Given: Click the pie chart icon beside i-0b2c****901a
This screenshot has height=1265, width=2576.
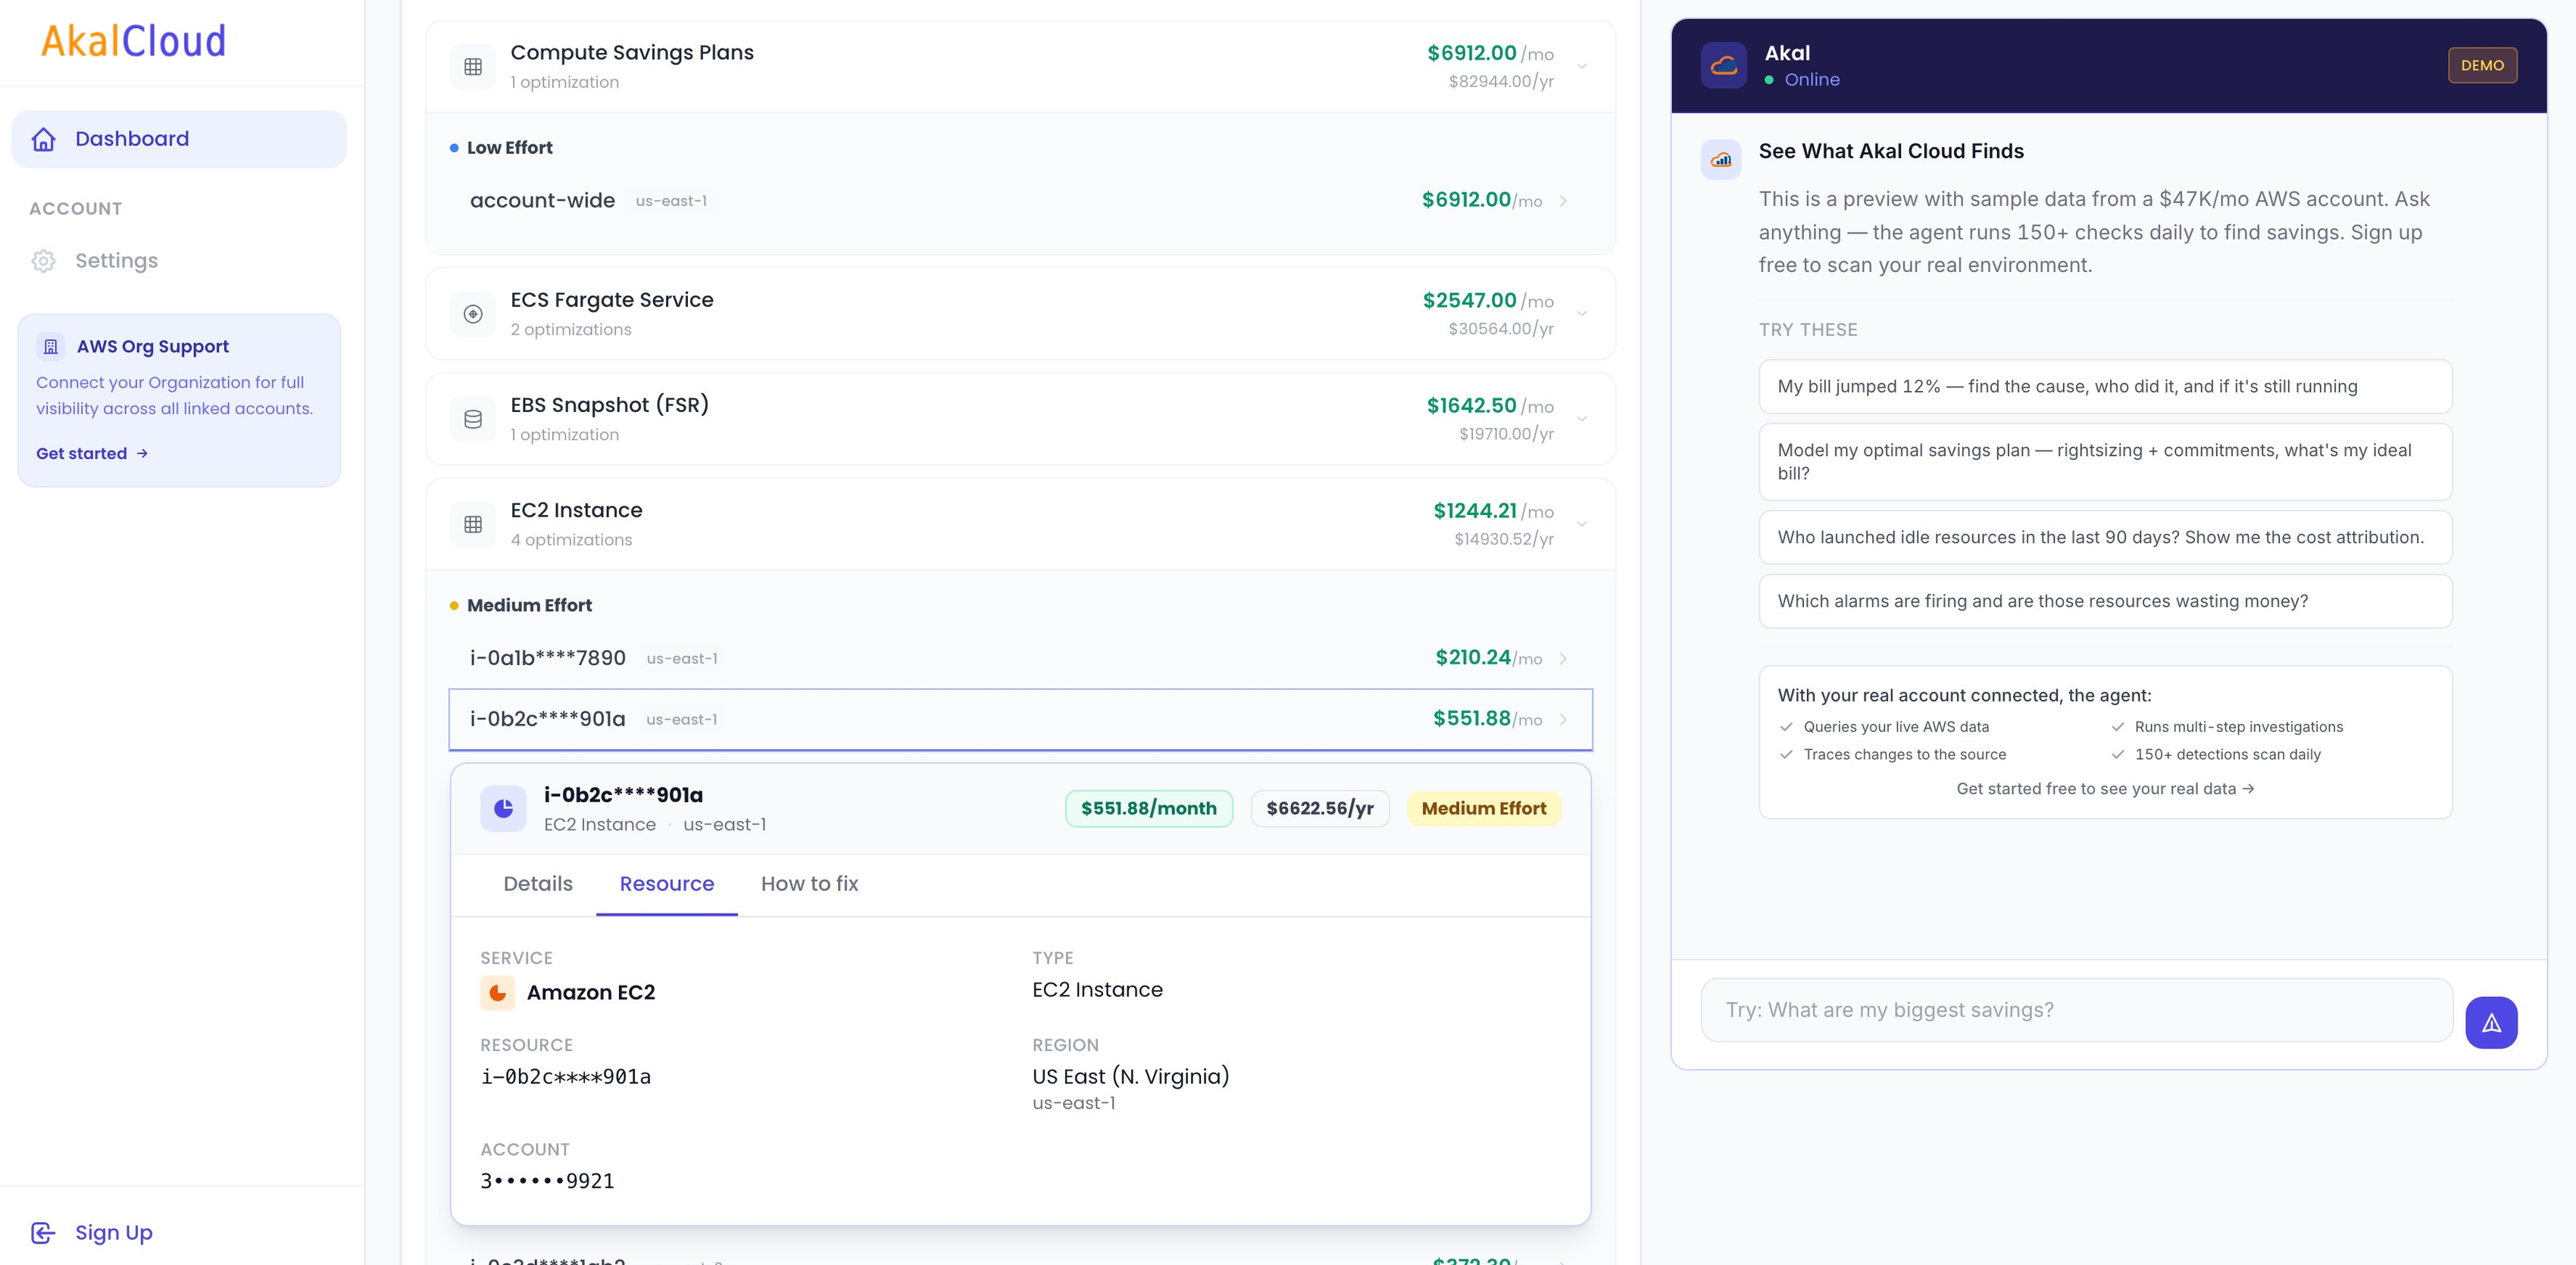Looking at the screenshot, I should [503, 808].
